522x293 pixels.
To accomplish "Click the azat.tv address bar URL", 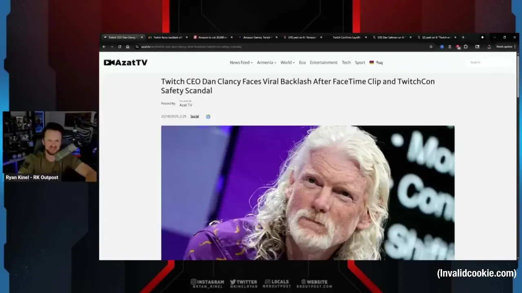I will [192, 47].
